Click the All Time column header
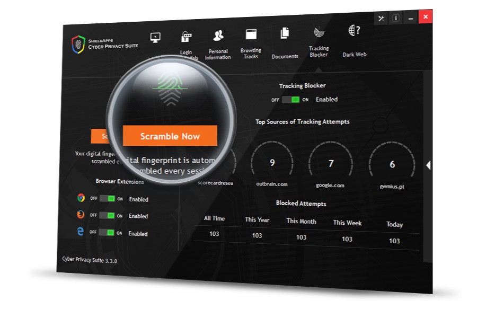 coord(214,218)
